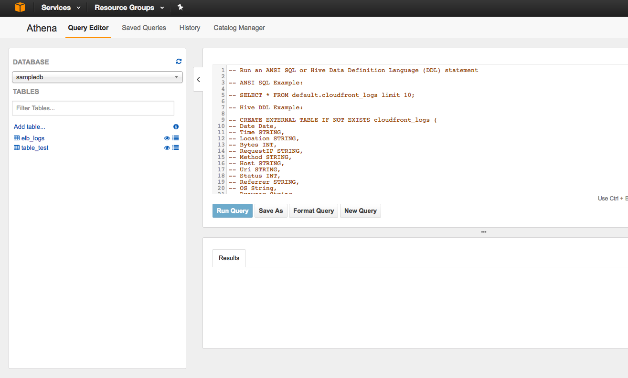Click the '-- ANSI SQL Example:' comment line
Image resolution: width=628 pixels, height=378 pixels.
(266, 83)
